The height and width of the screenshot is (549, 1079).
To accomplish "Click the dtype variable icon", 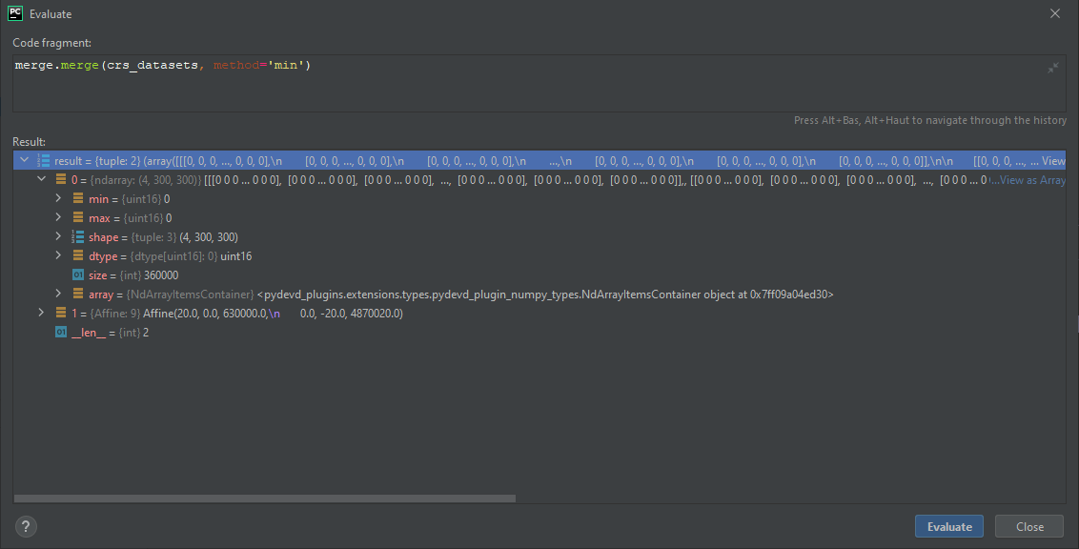I will click(76, 255).
